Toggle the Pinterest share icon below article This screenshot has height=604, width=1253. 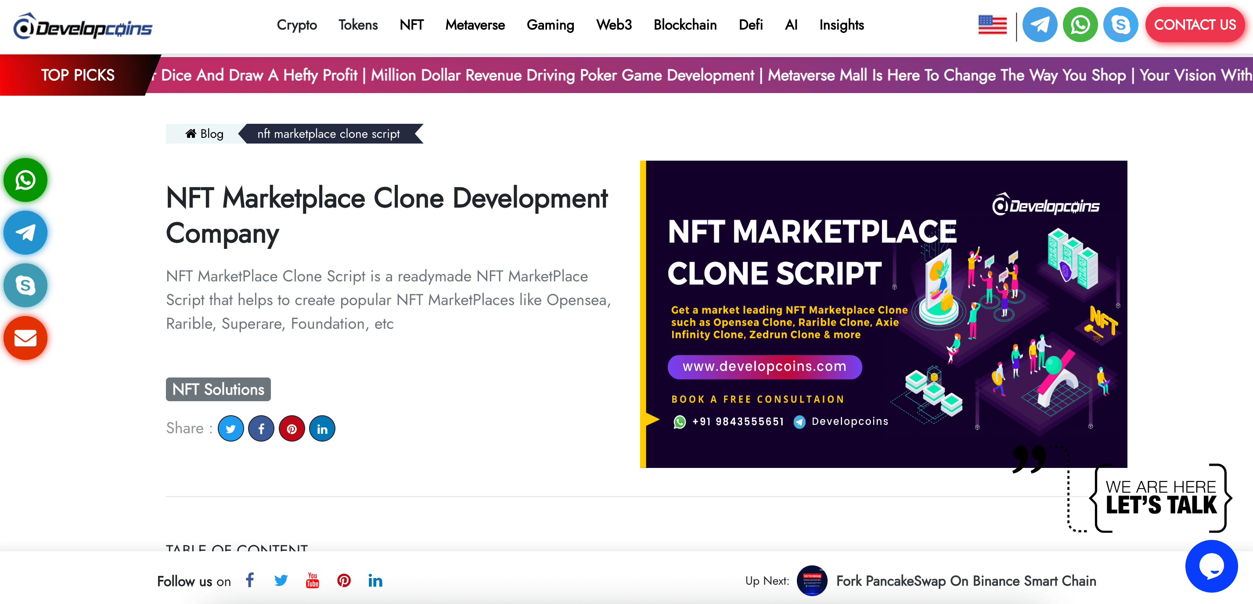click(292, 428)
